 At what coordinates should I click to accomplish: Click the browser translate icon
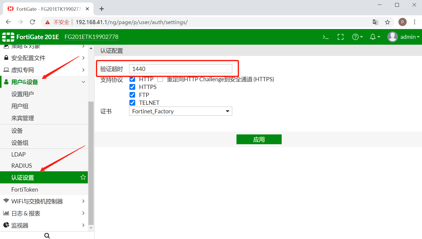point(375,22)
